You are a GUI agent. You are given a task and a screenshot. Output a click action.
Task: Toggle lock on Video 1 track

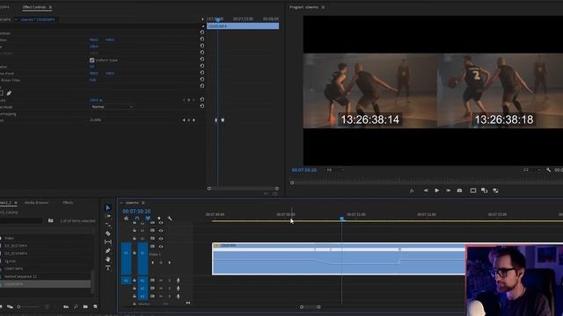135,253
